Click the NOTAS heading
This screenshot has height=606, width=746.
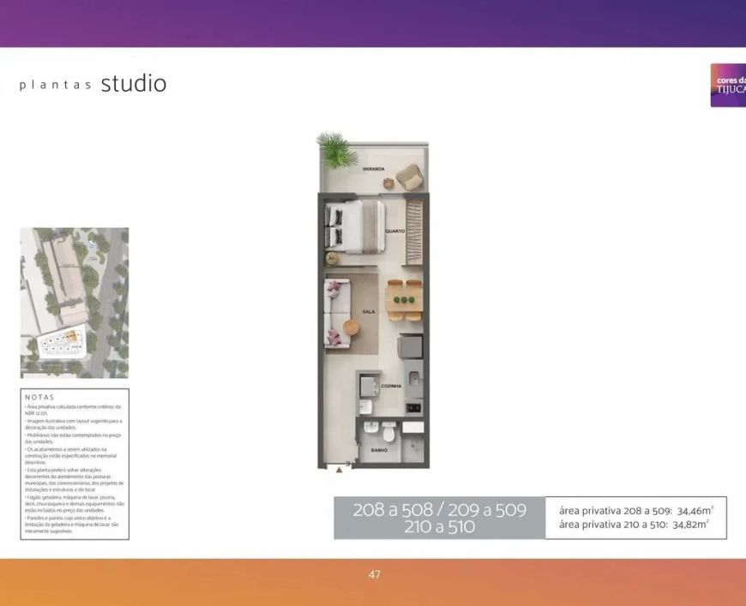(x=40, y=397)
